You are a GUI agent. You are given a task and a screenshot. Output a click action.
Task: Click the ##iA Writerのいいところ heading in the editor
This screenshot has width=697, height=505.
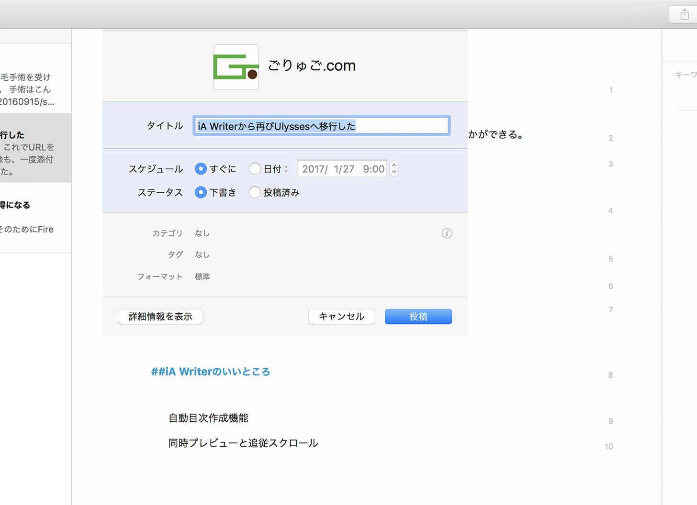point(211,372)
